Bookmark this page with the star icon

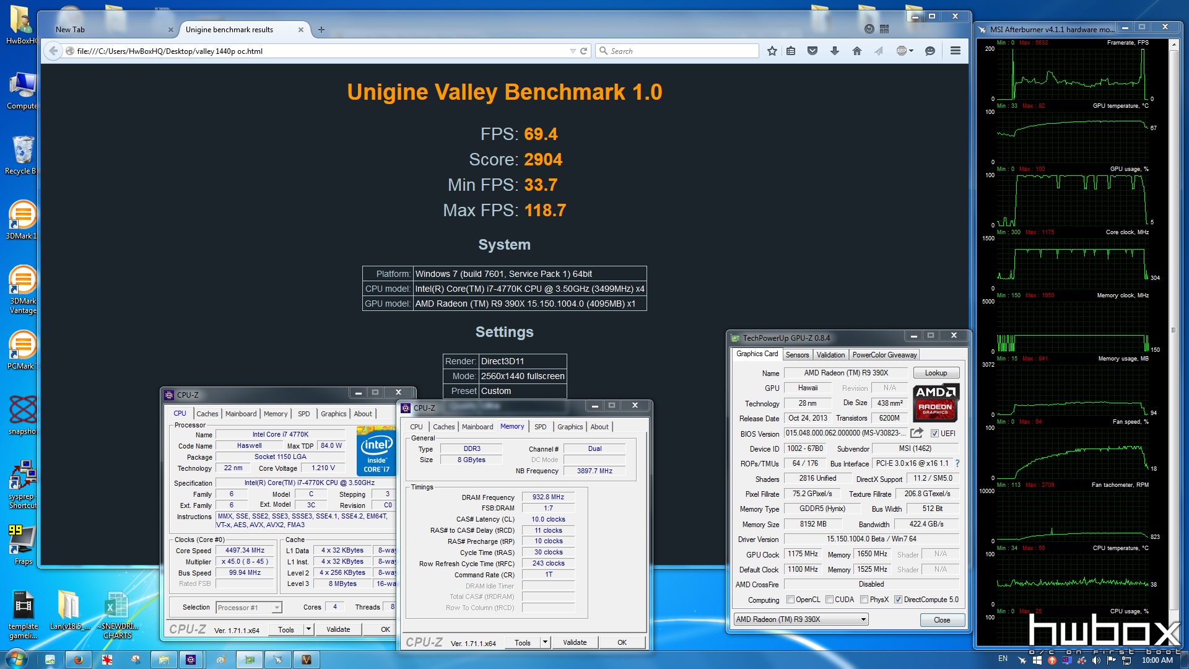[772, 51]
